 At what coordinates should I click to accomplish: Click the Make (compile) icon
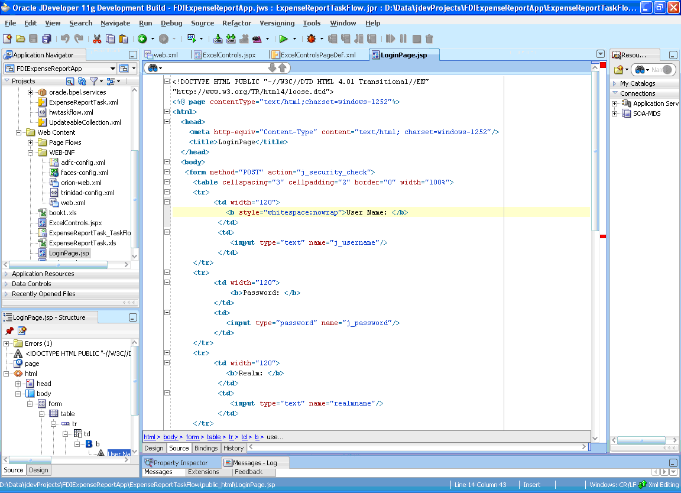218,39
